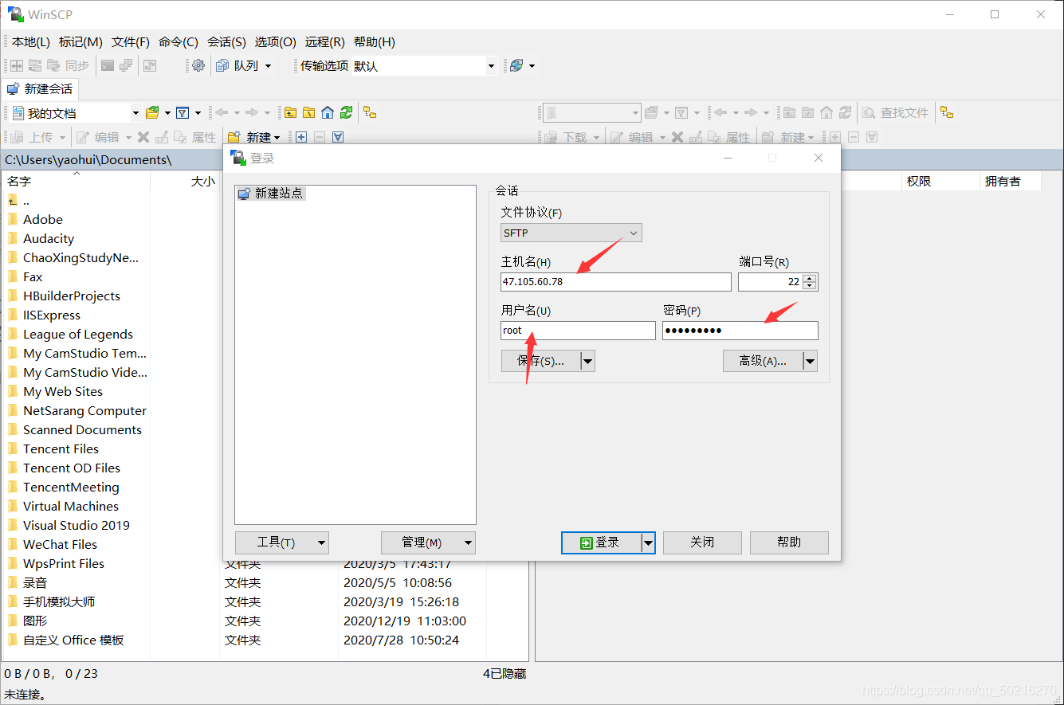Click the Queue (队列) toolbar icon
The height and width of the screenshot is (705, 1064).
[222, 65]
